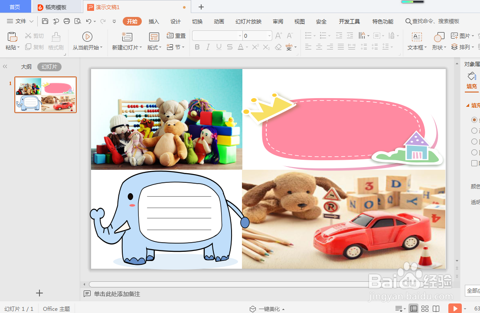480x313 pixels.
Task: Open the Insert (插入) ribbon tab
Action: pos(153,21)
